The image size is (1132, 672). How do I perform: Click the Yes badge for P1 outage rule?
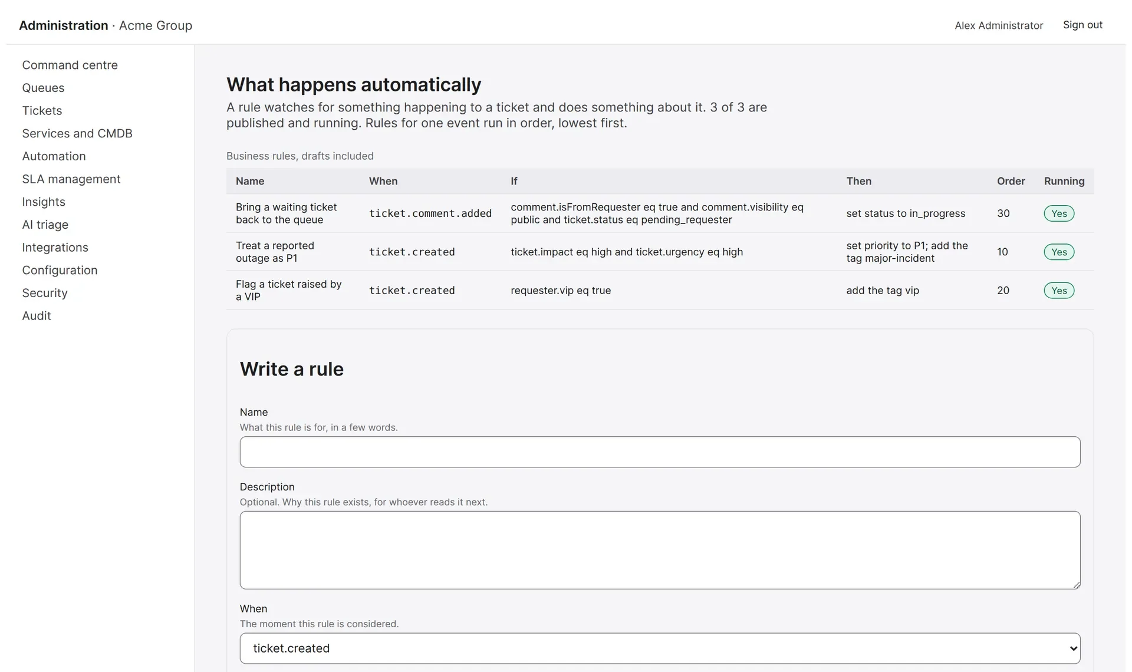[1059, 252]
